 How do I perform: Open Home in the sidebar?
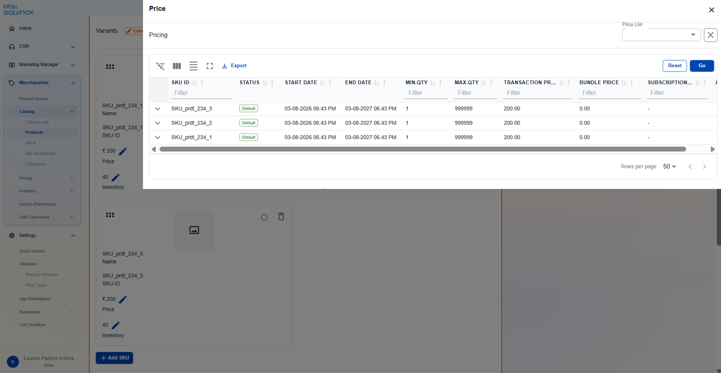pos(25,28)
